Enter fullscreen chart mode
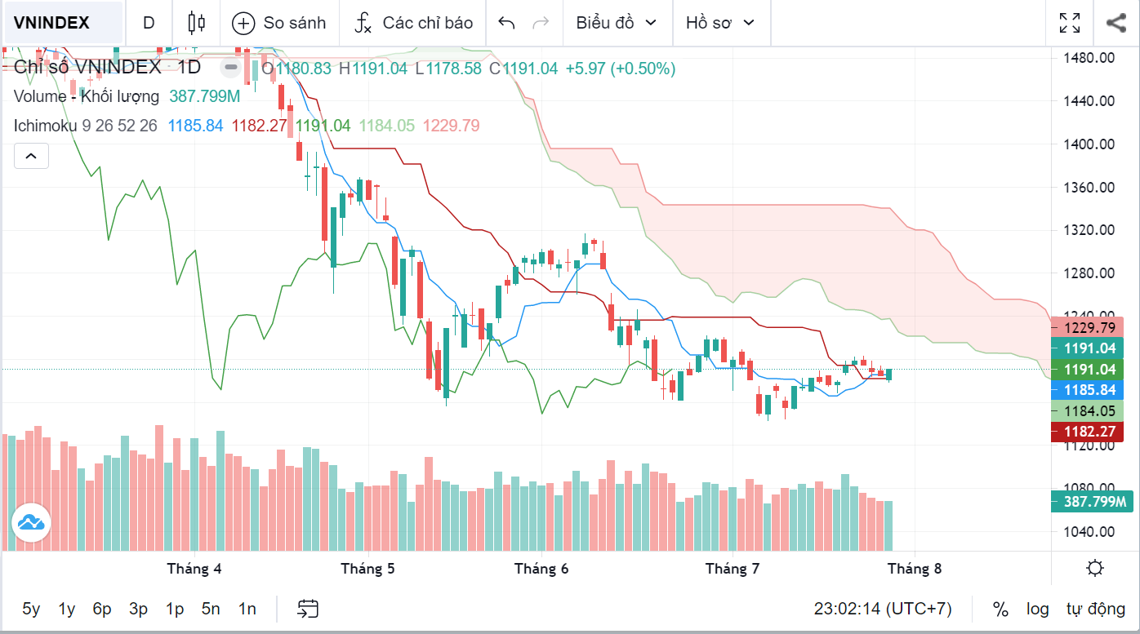The image size is (1140, 634). 1070,23
